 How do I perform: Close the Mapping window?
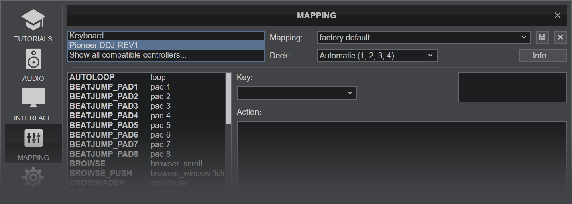click(x=557, y=15)
